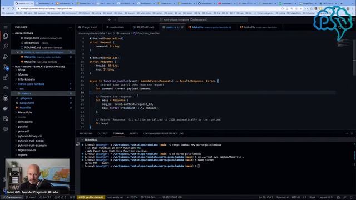The width and height of the screenshot is (356, 200).
Task: Close the main.rs editor tab
Action: click(x=182, y=27)
